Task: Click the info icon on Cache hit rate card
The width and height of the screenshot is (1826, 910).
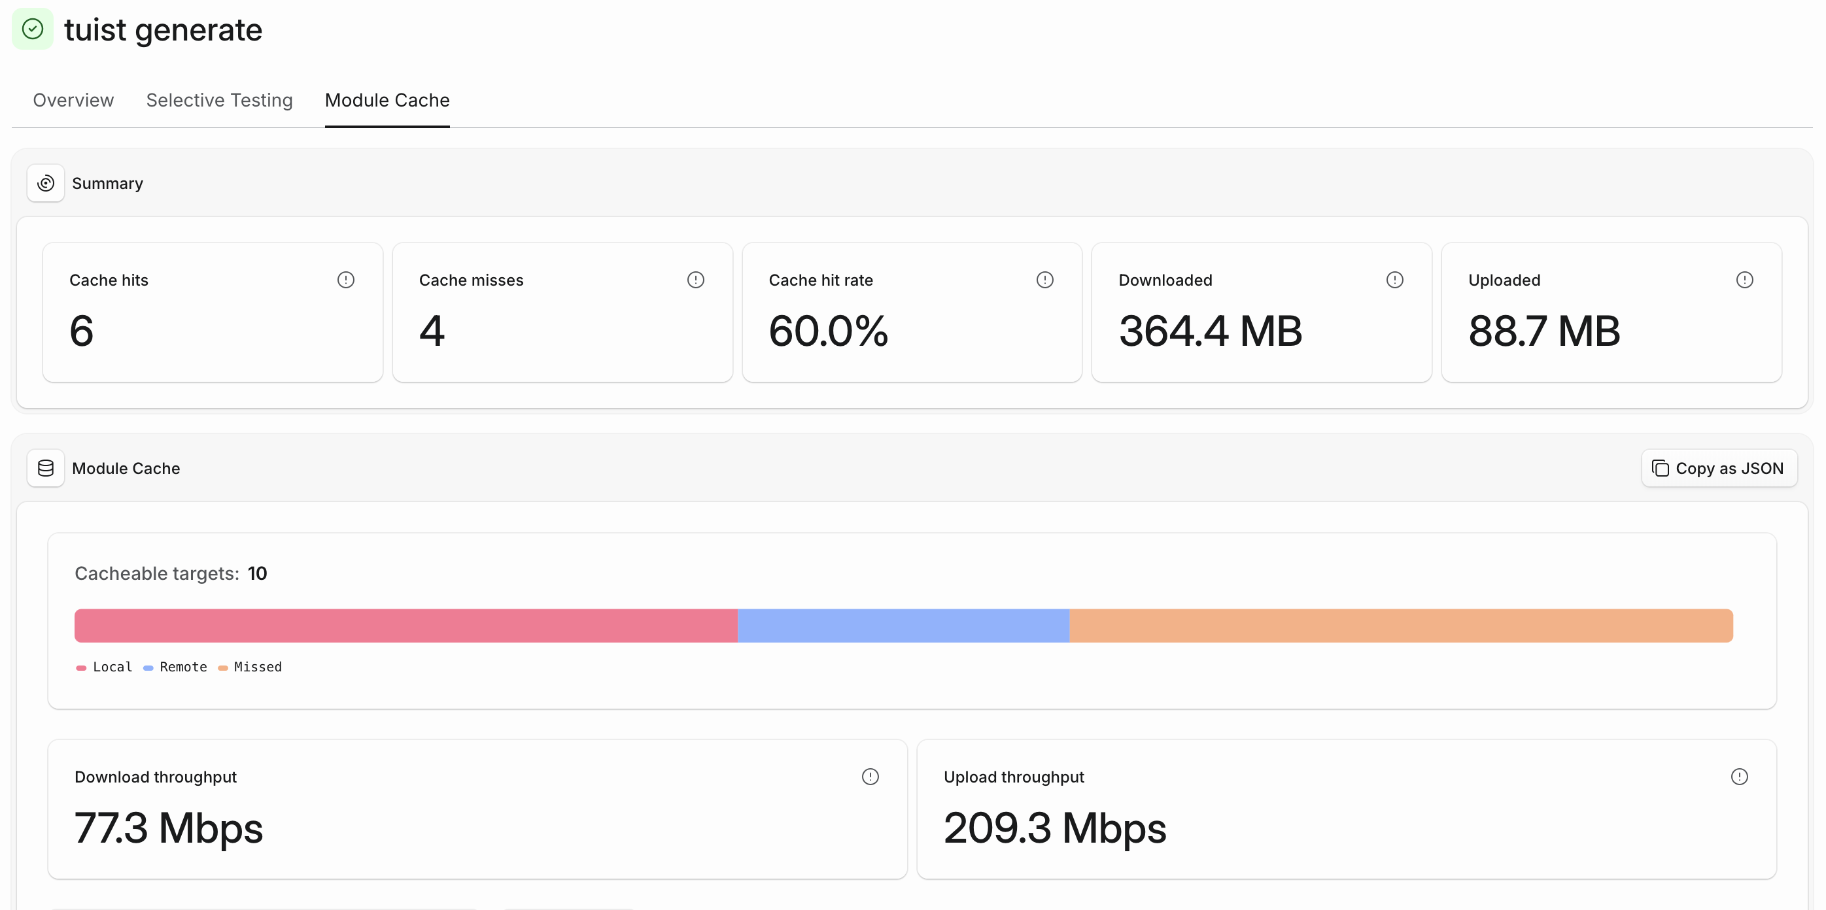Action: pos(1045,280)
